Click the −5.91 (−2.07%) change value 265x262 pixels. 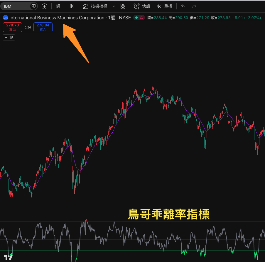point(247,18)
